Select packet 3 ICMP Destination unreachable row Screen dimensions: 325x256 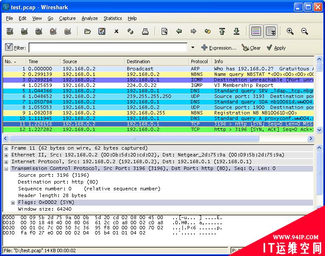158,80
